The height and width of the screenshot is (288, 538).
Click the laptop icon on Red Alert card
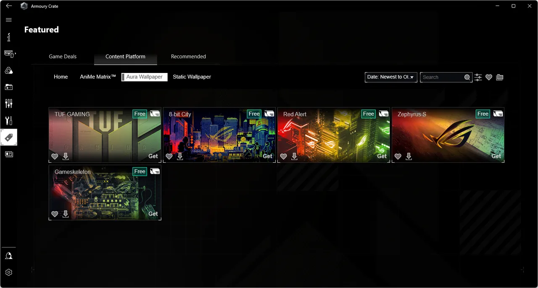tap(383, 114)
